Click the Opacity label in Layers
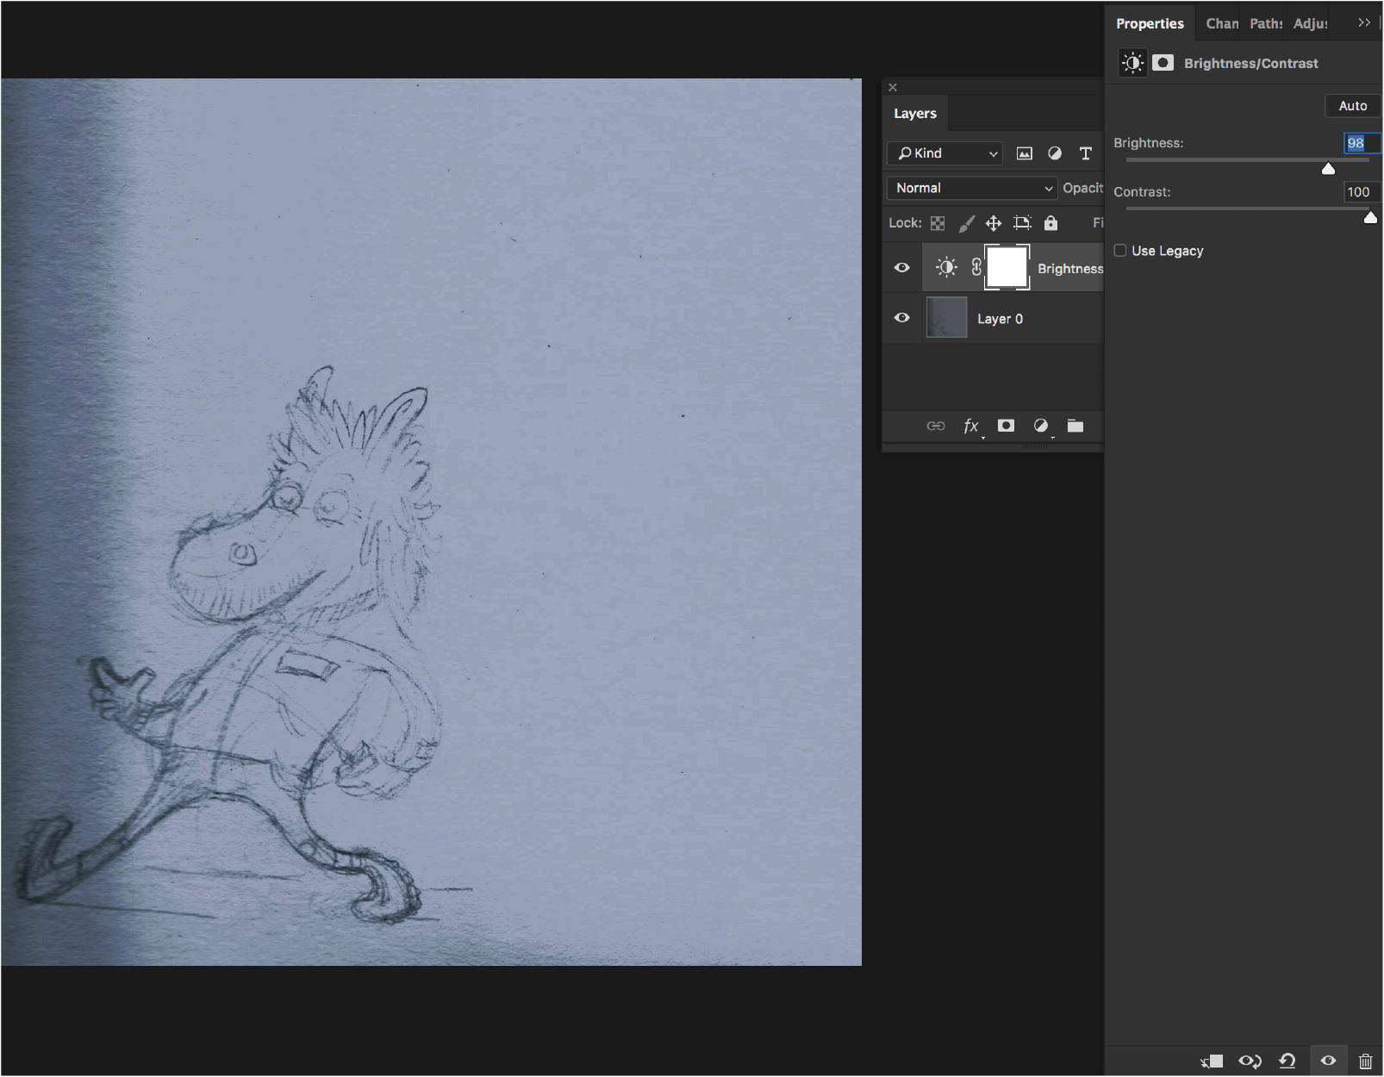1384x1077 pixels. click(x=1082, y=188)
